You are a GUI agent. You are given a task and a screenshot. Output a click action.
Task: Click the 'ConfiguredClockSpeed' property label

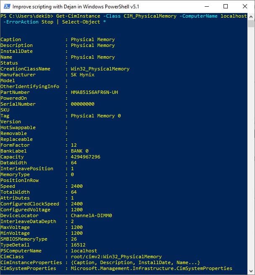(30, 204)
